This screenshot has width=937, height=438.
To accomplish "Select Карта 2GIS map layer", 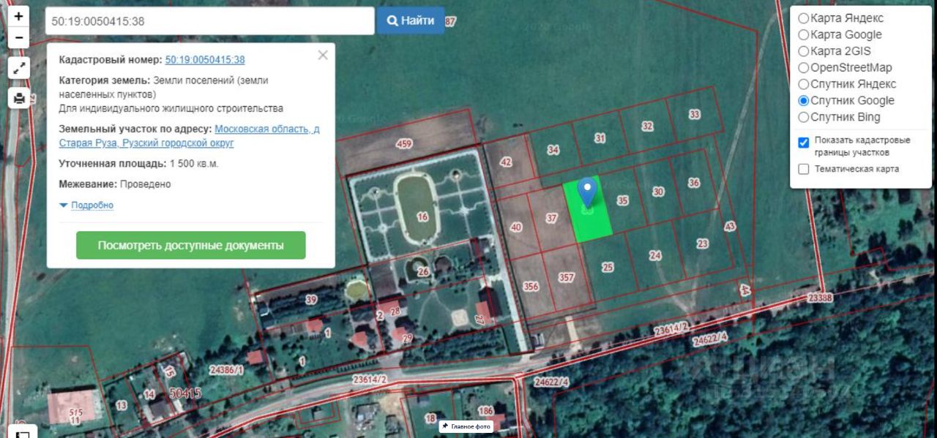I will coord(803,51).
